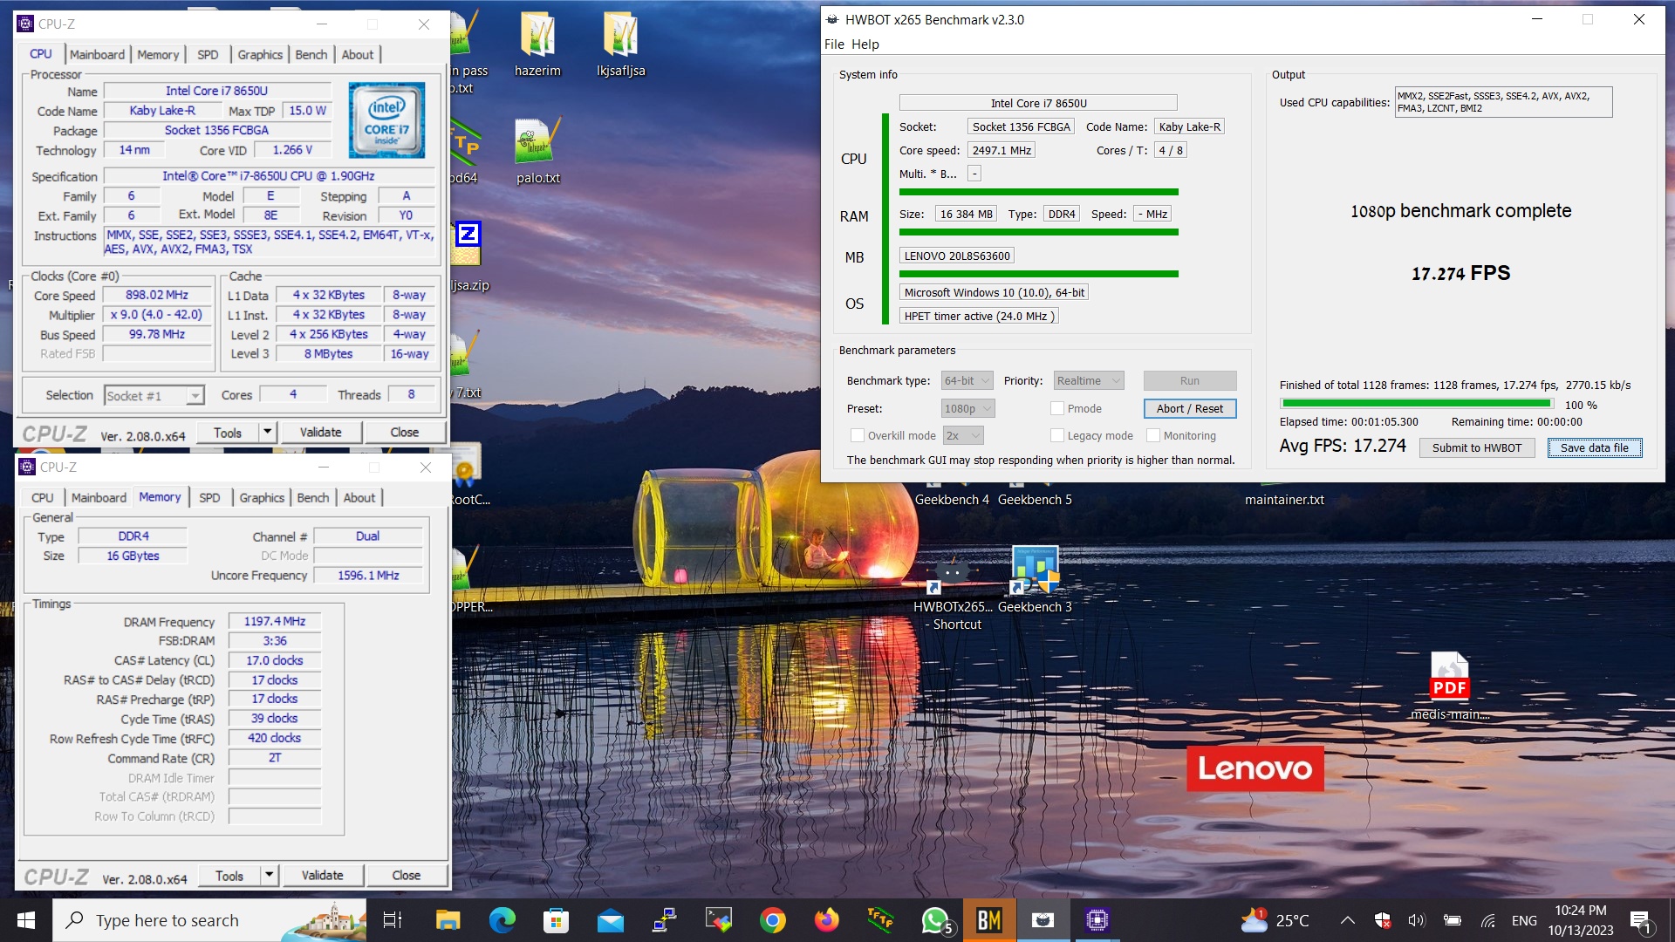Switch to Mainboard tab in top CPU-Z
This screenshot has width=1675, height=942.
click(x=97, y=54)
